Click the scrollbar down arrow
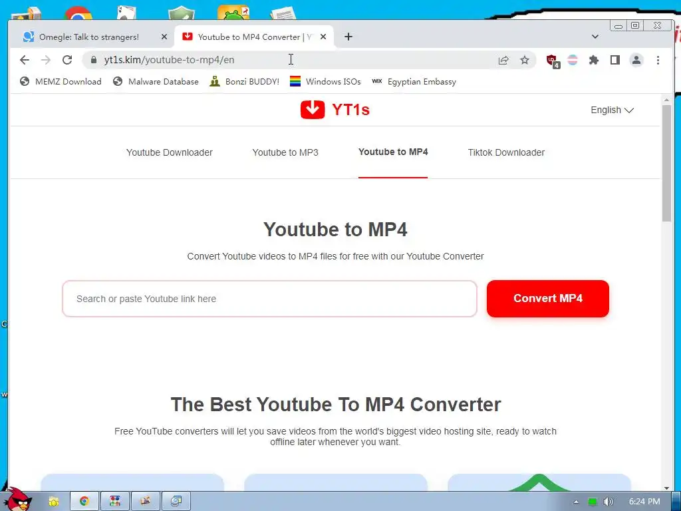 coord(666,488)
